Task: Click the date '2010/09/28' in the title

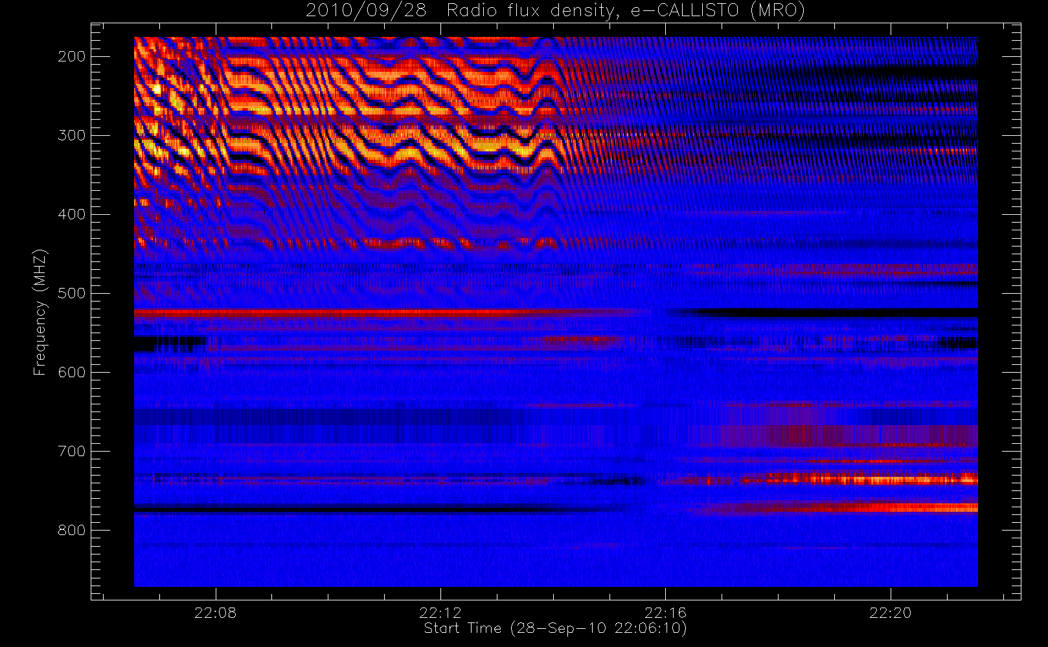Action: [x=366, y=11]
